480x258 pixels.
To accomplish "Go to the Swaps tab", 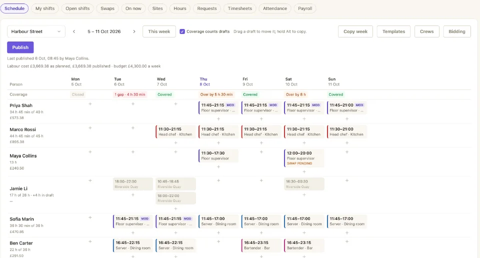I will 107,8.
